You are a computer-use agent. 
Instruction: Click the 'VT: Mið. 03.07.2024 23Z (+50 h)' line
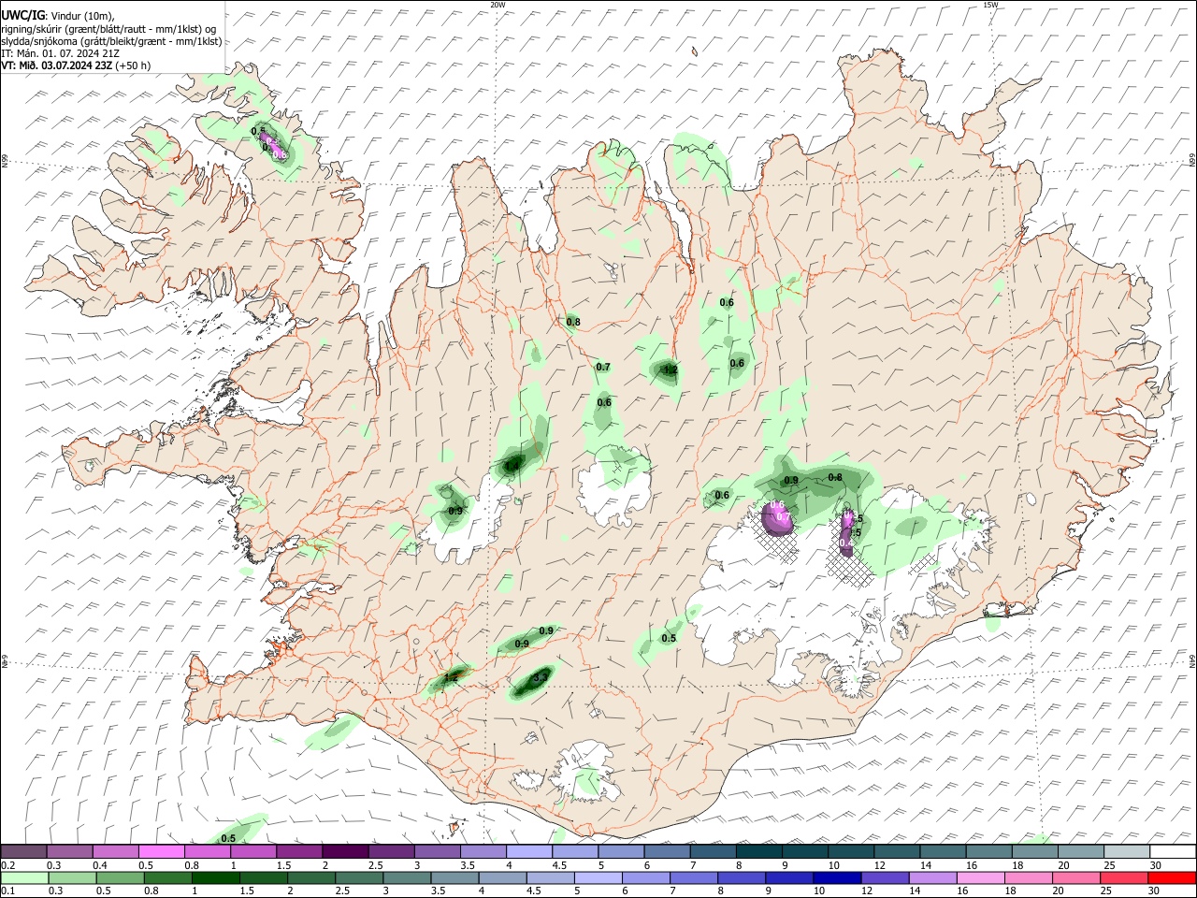click(x=76, y=65)
